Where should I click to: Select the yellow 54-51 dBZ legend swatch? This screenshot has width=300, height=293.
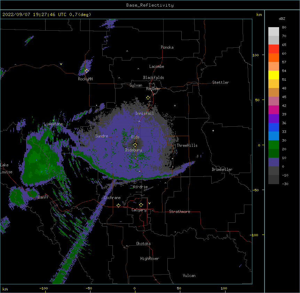tap(274, 75)
